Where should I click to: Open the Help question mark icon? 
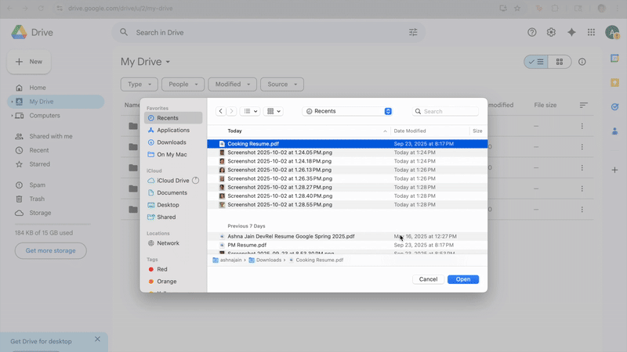tap(532, 32)
